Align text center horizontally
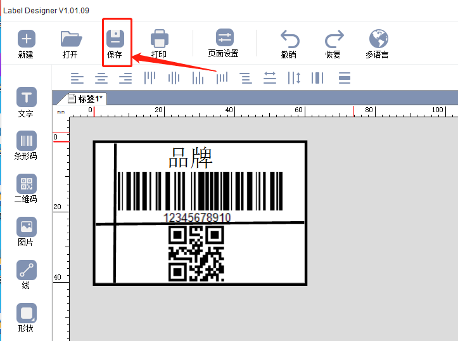458x341 pixels. 101,78
